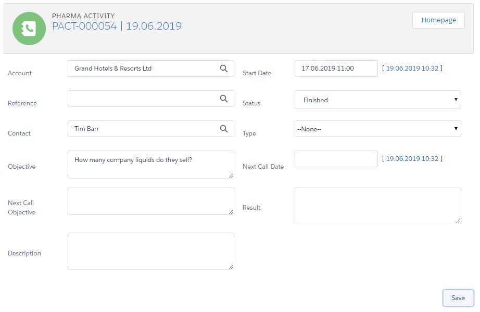Click the Contact field search magnifier icon

(x=223, y=129)
